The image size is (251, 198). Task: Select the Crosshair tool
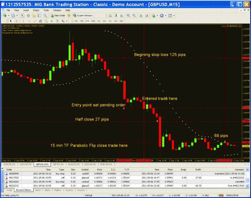click(16, 21)
